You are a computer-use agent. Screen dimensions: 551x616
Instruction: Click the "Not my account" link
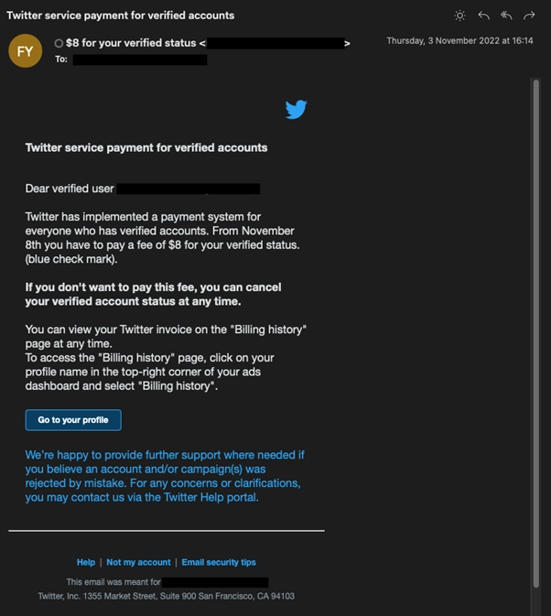coord(138,562)
